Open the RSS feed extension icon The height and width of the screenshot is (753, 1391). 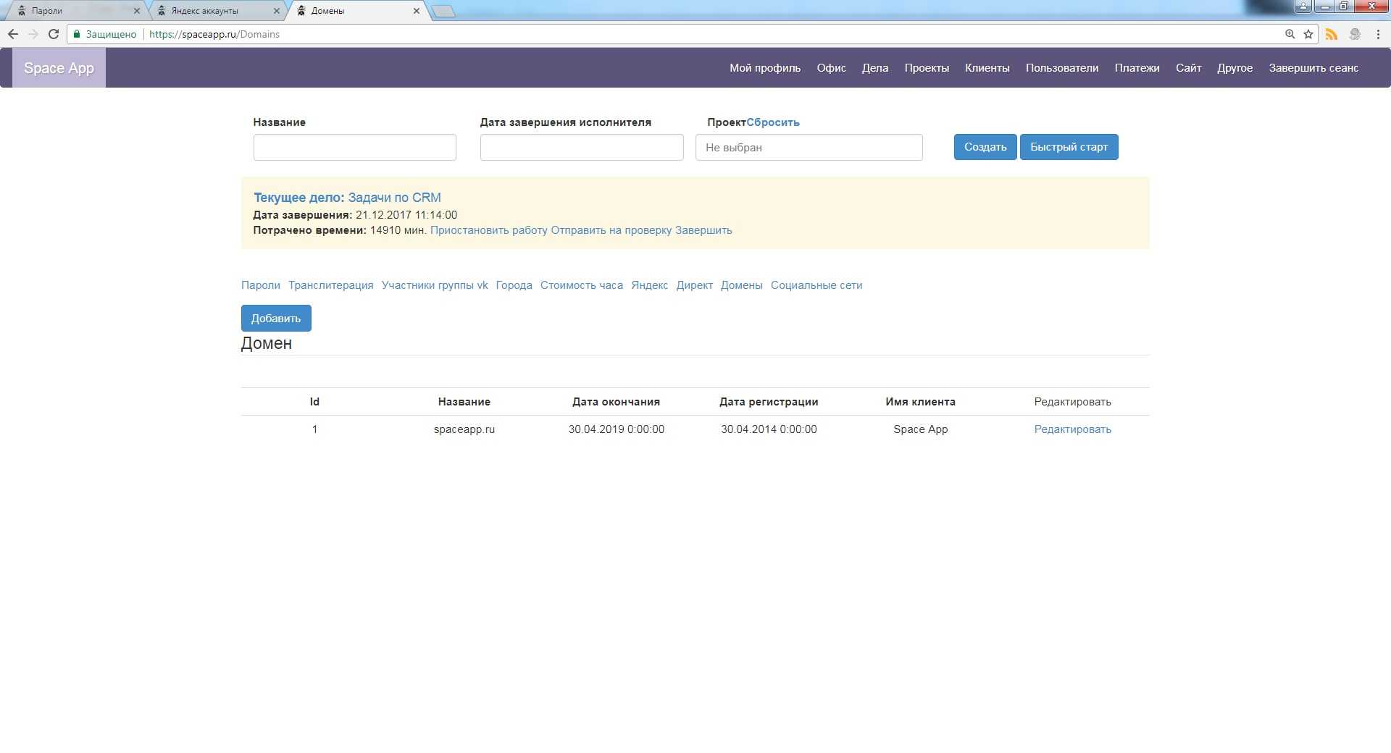1332,34
